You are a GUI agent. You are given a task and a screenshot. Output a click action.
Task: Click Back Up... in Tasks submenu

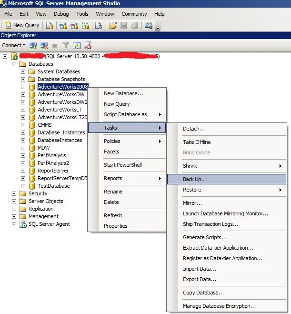click(227, 179)
